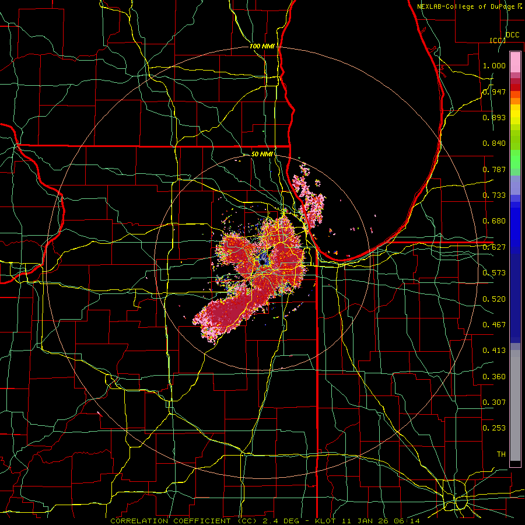Click the 0.520 scale value
This screenshot has height=525, width=525.
[494, 299]
